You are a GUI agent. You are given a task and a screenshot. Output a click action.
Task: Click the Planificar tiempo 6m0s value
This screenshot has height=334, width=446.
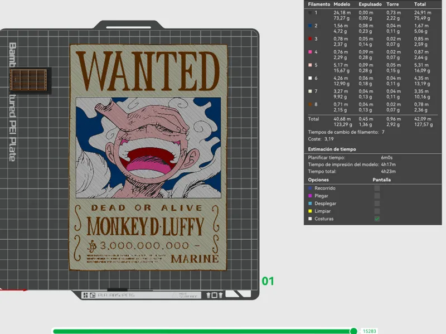click(387, 157)
